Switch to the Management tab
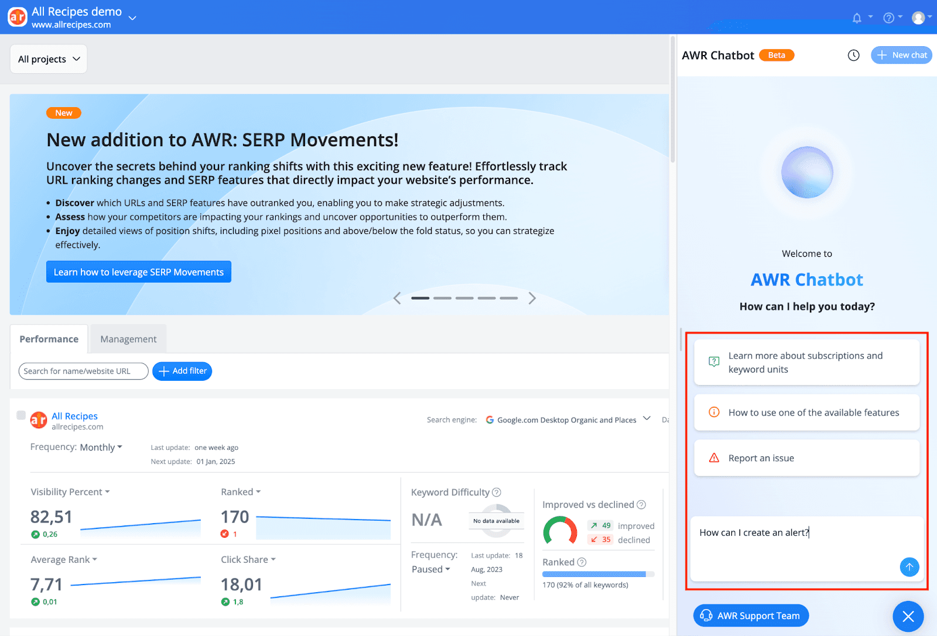Viewport: 937px width, 636px height. 128,339
